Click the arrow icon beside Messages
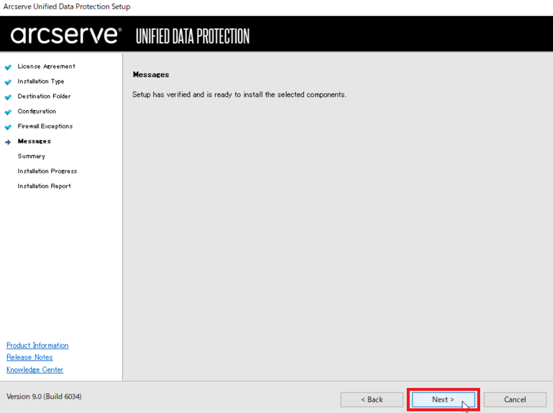The image size is (553, 413). pyautogui.click(x=8, y=142)
